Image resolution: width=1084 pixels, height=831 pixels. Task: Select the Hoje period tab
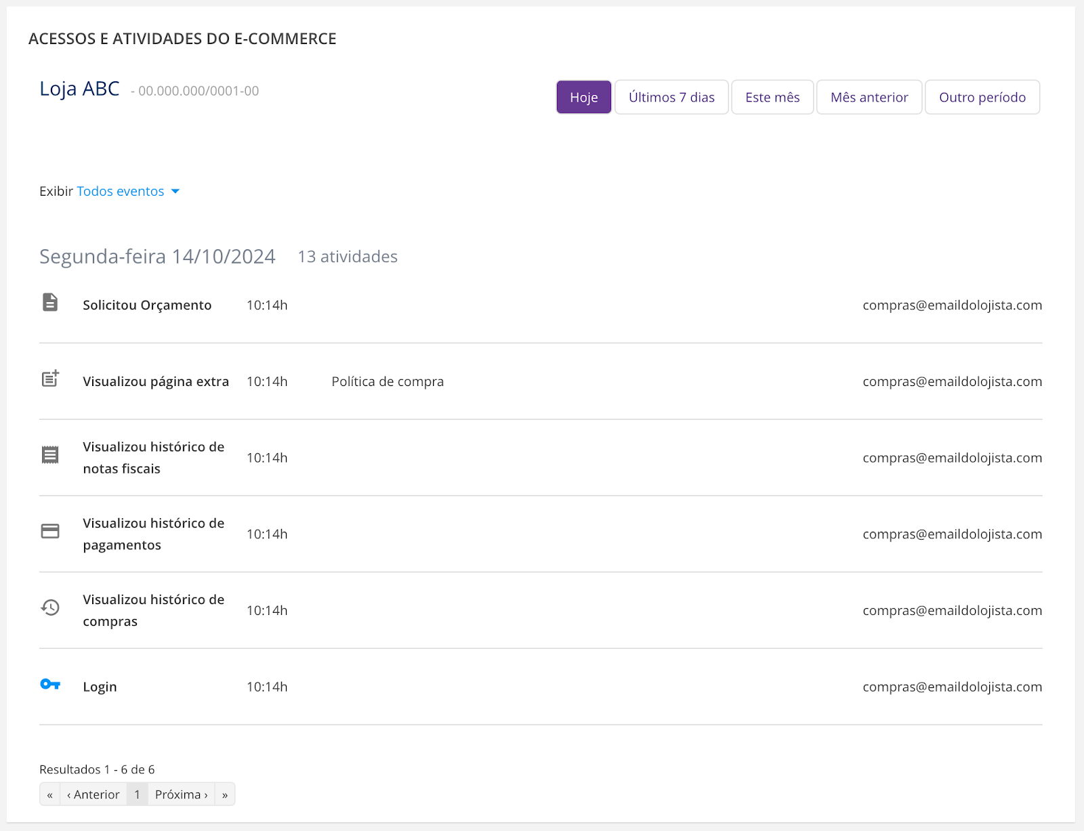coord(583,98)
